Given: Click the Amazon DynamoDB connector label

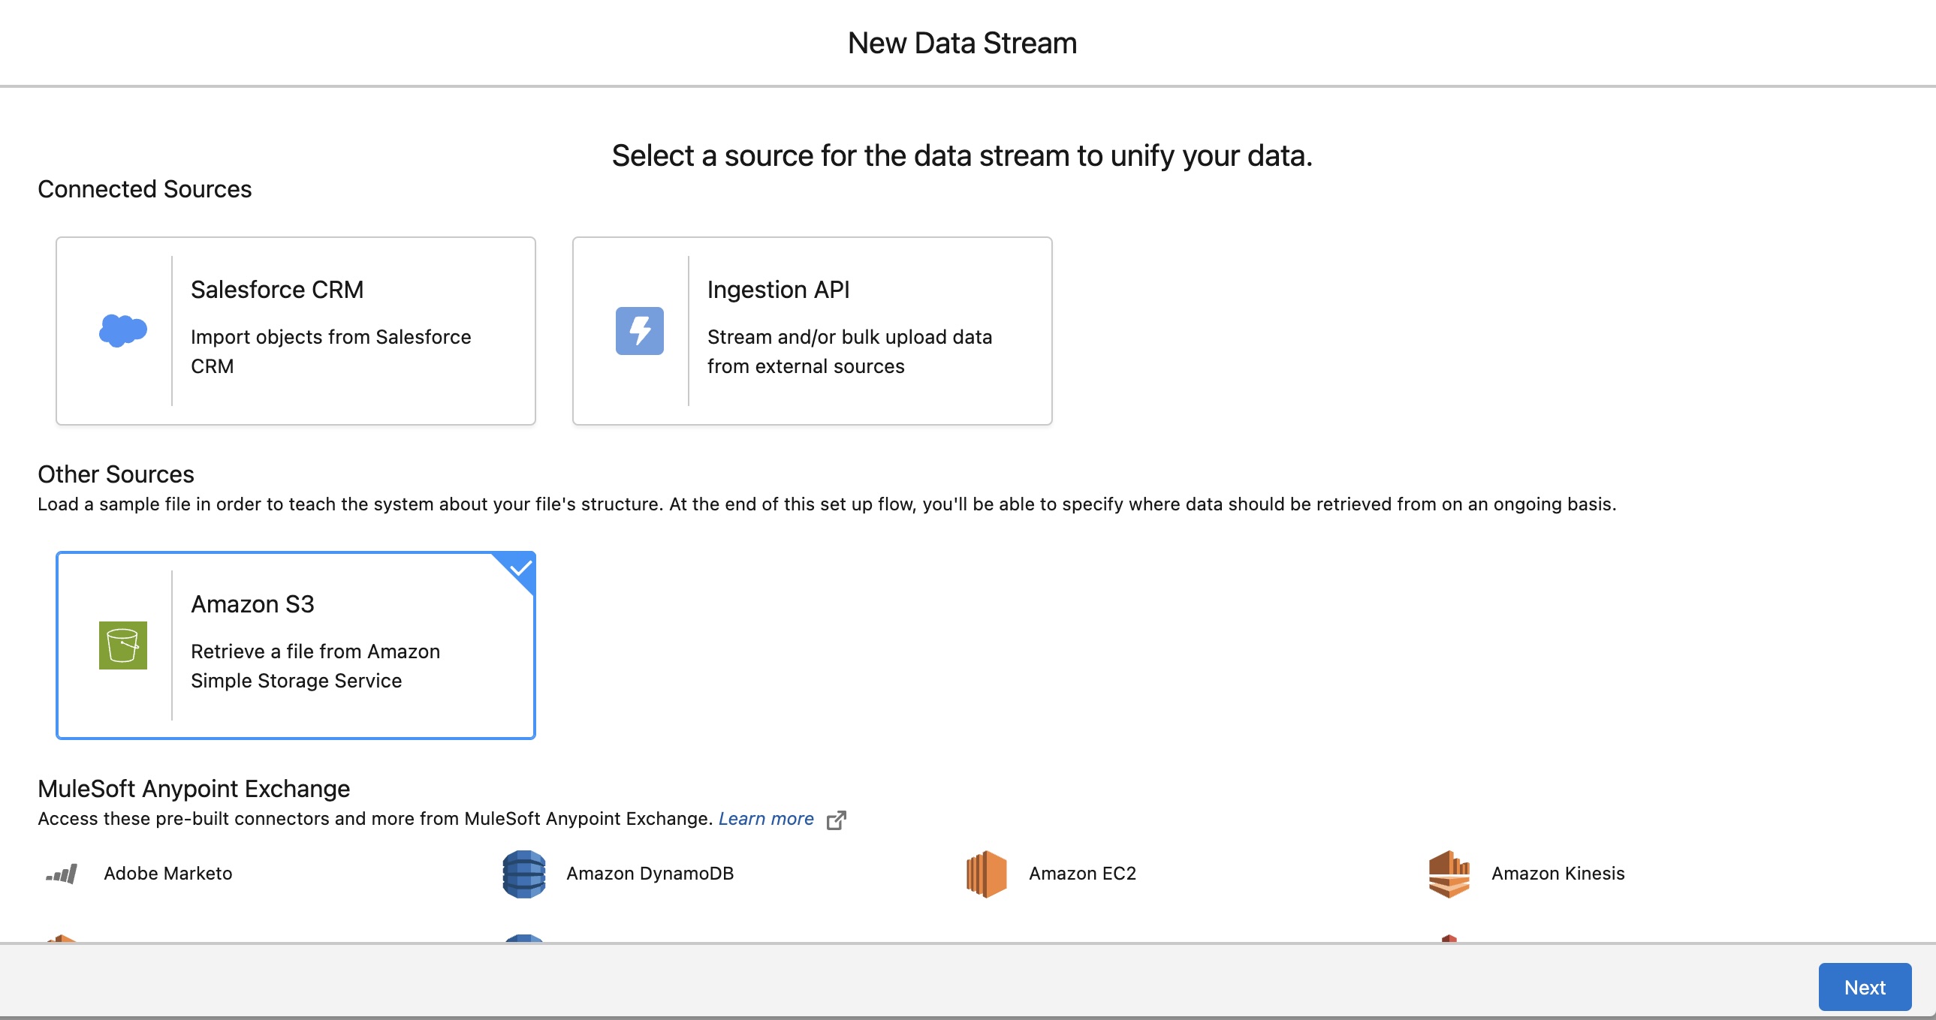Looking at the screenshot, I should click(x=650, y=874).
